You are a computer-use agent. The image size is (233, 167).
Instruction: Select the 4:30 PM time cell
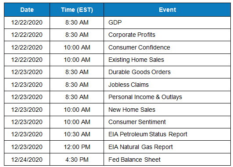point(77,160)
